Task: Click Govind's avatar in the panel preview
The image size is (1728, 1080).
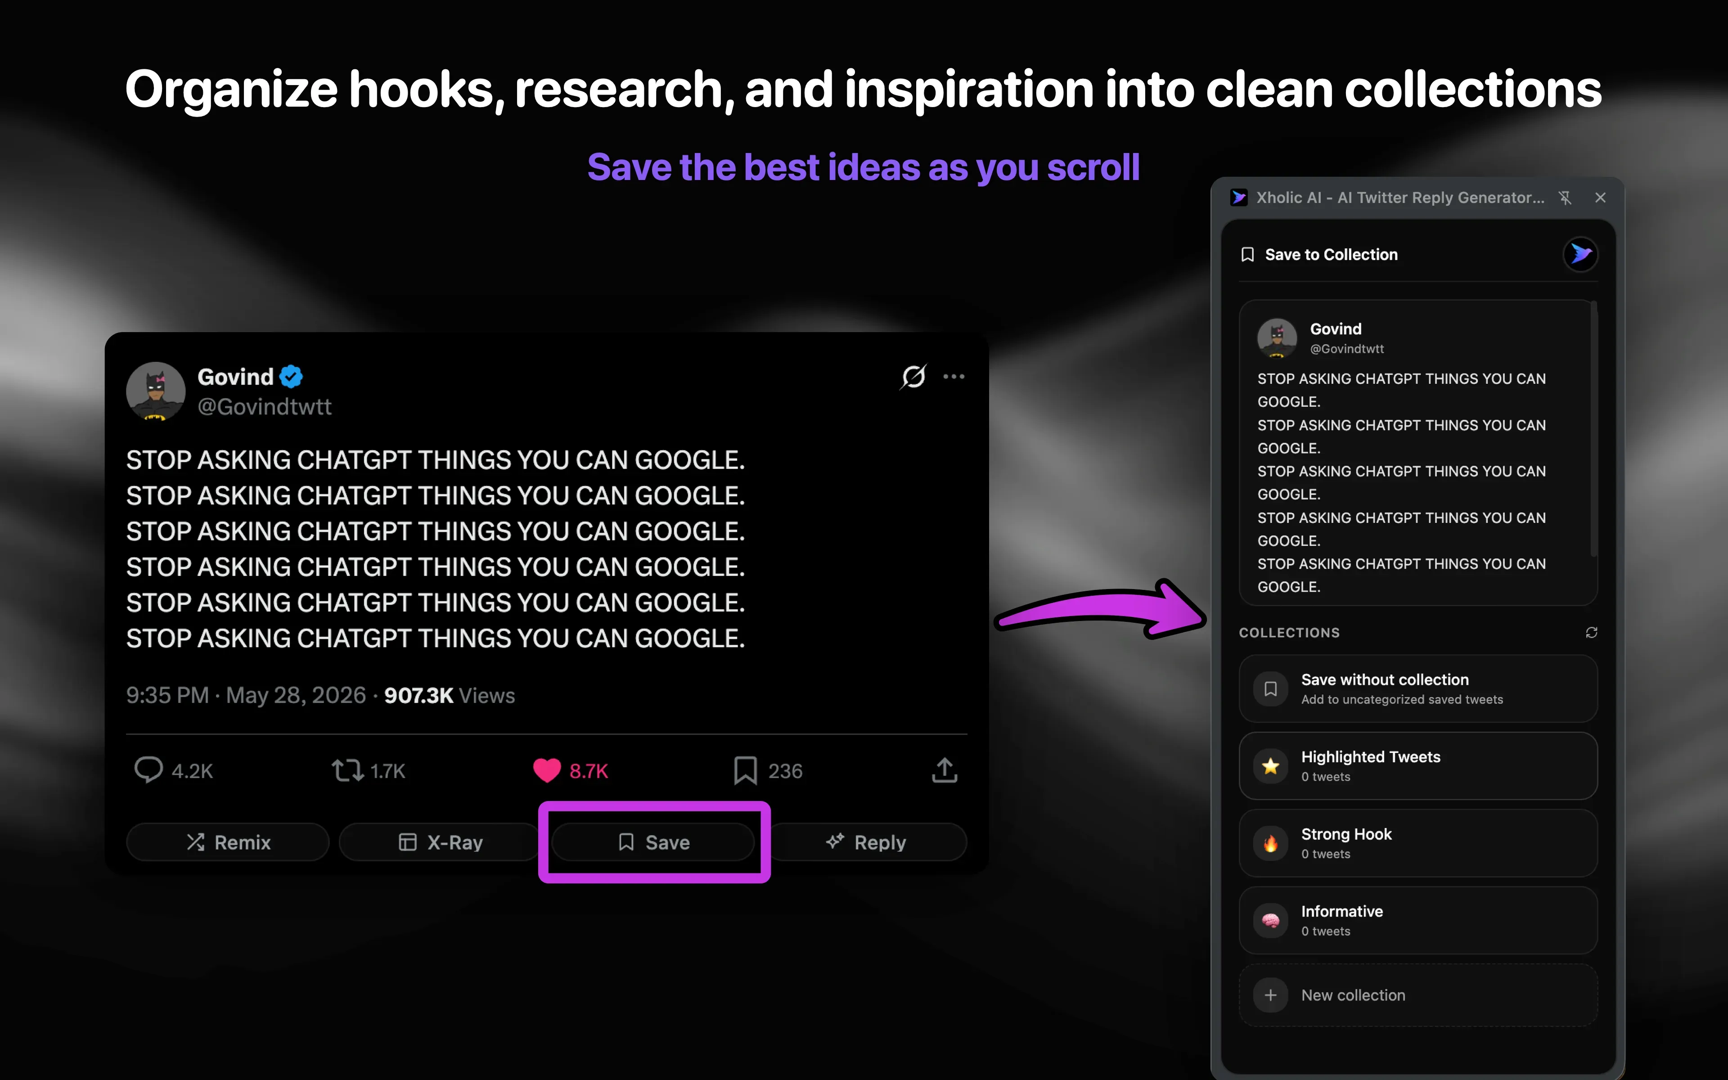Action: [x=1277, y=338]
